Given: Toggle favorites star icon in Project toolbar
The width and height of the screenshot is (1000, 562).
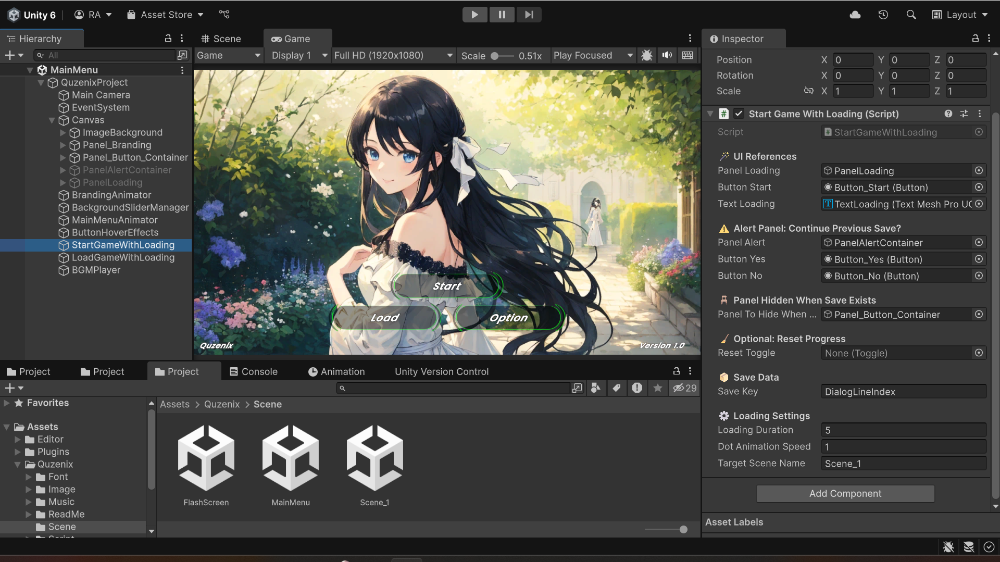Looking at the screenshot, I should (x=658, y=388).
